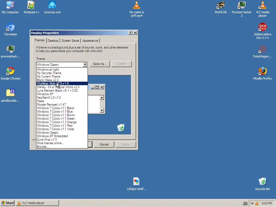Image resolution: width=276 pixels, height=207 pixels.
Task: Launch Notepad++ from the desktop
Action: pos(31,7)
